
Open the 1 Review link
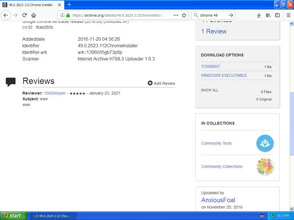click(214, 31)
